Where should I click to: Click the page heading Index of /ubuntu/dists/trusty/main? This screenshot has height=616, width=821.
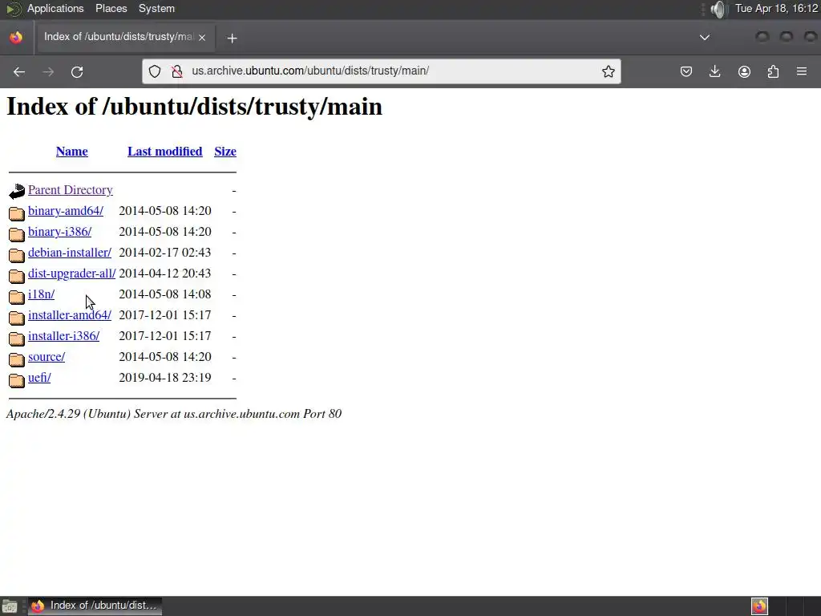click(x=194, y=107)
